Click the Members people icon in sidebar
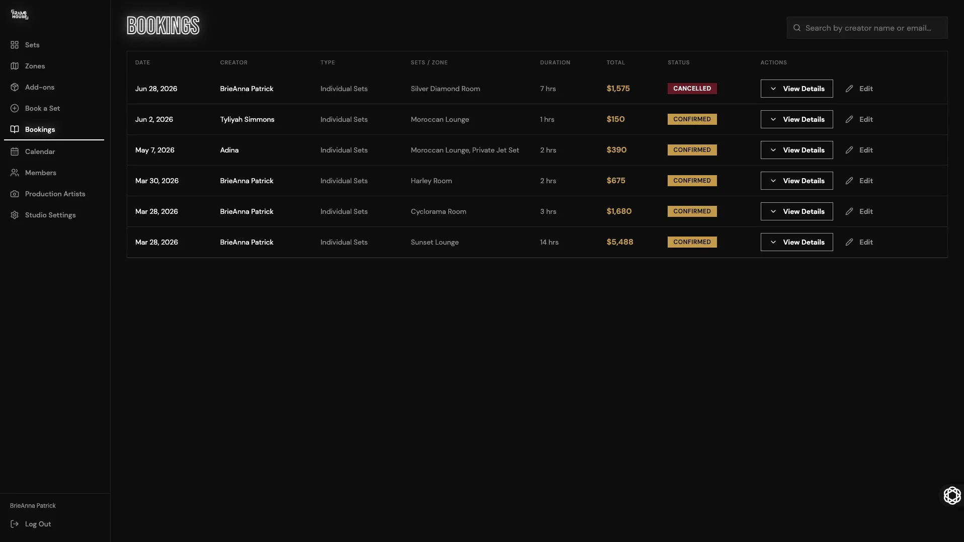Viewport: 964px width, 542px height. point(15,173)
